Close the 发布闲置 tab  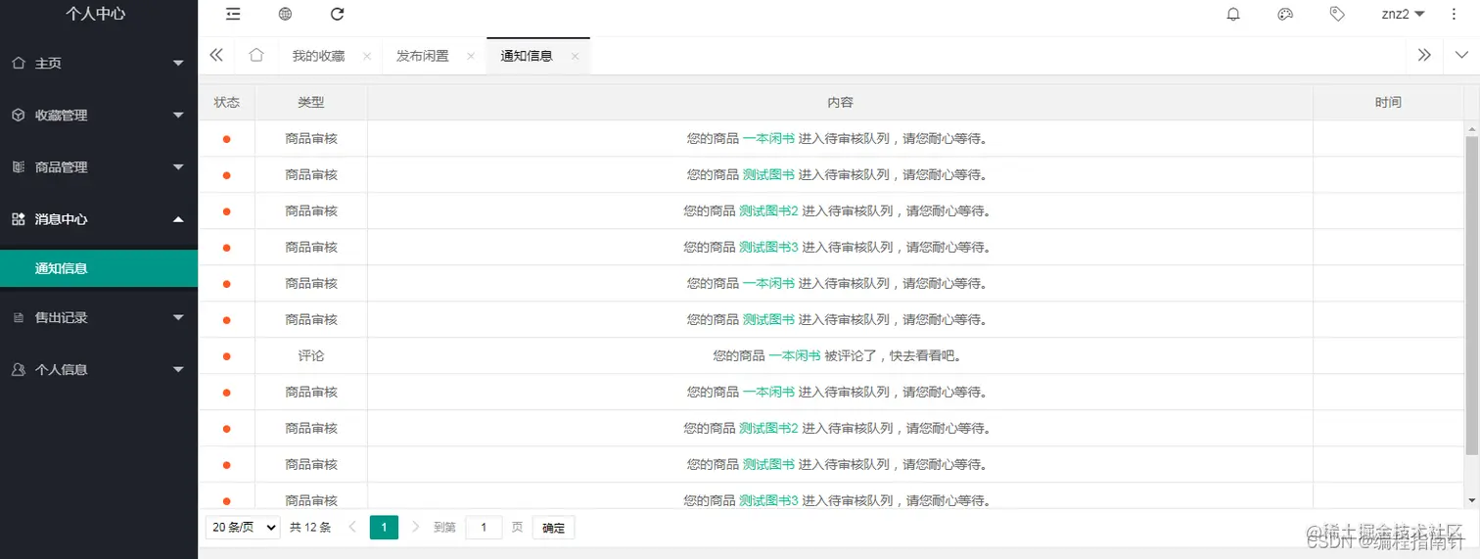[471, 56]
